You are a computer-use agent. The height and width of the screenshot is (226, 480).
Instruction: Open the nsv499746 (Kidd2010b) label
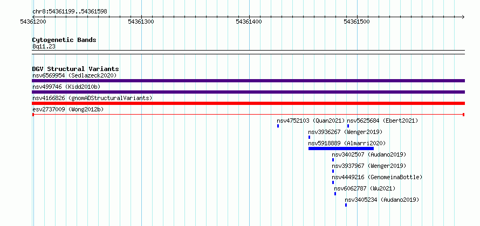[66, 87]
